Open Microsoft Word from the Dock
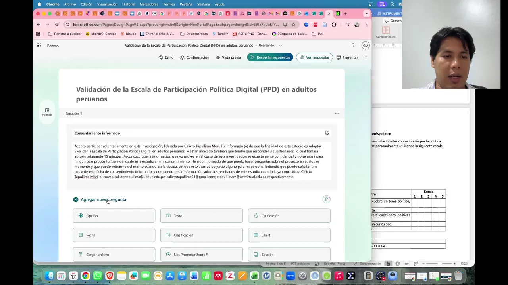508x285 pixels. coord(194,276)
